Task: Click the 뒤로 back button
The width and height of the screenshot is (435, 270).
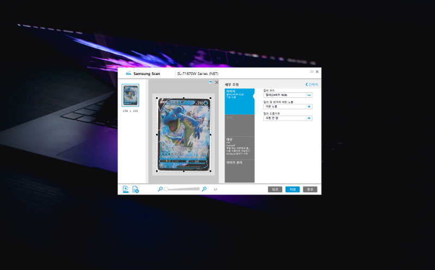Action: [275, 190]
